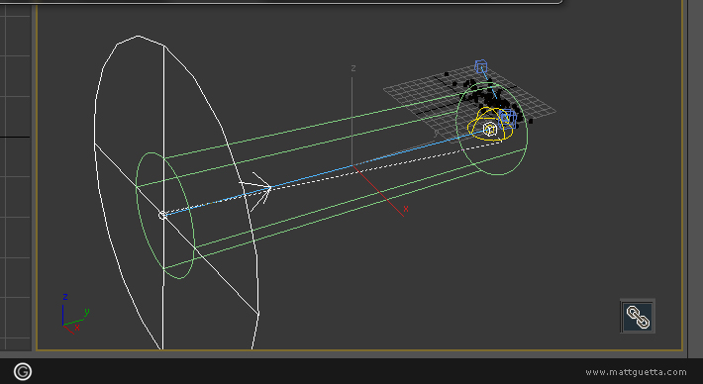The image size is (703, 384).
Task: Click the circled G logo icon
Action: pyautogui.click(x=23, y=371)
